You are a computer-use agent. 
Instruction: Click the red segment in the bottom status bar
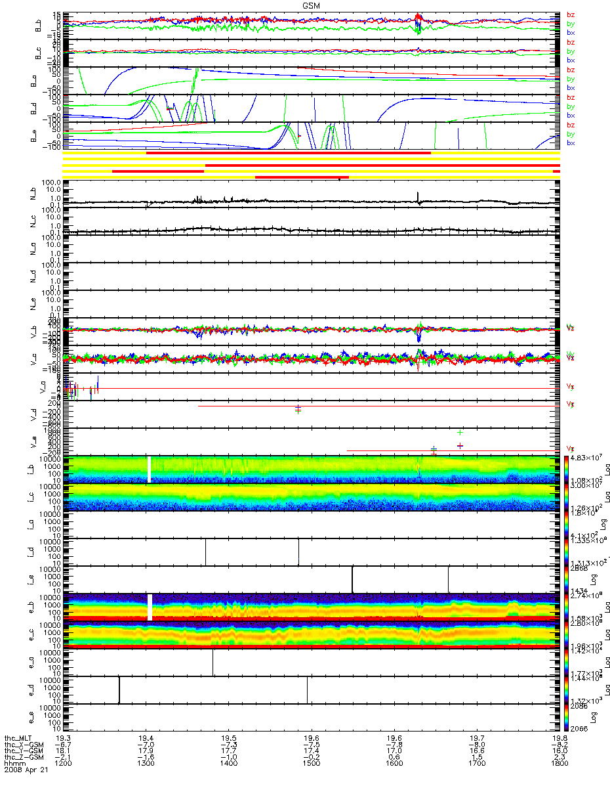[x=302, y=177]
